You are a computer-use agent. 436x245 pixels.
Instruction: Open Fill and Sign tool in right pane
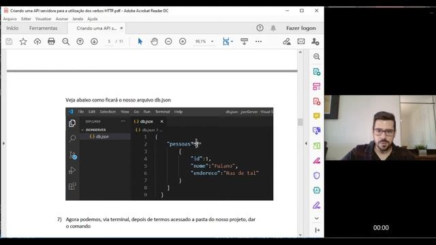pyautogui.click(x=316, y=161)
